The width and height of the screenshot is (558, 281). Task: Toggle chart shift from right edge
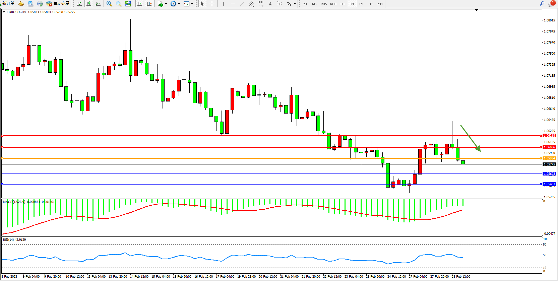(149, 4)
